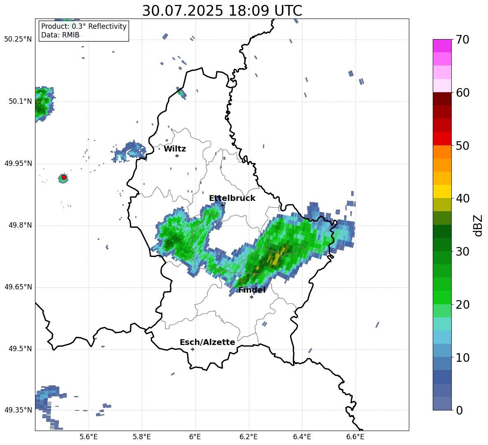
Task: Click the 50.25°N latitude label
Action: pos(18,40)
